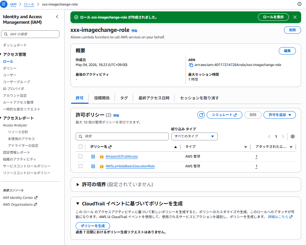Click inside the IAM の検索 field
306x245 pixels.
click(x=30, y=34)
